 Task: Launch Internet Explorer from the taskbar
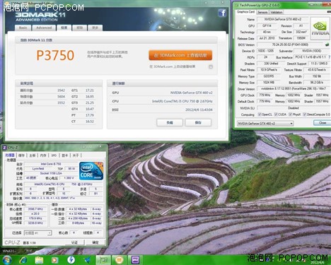(23, 260)
